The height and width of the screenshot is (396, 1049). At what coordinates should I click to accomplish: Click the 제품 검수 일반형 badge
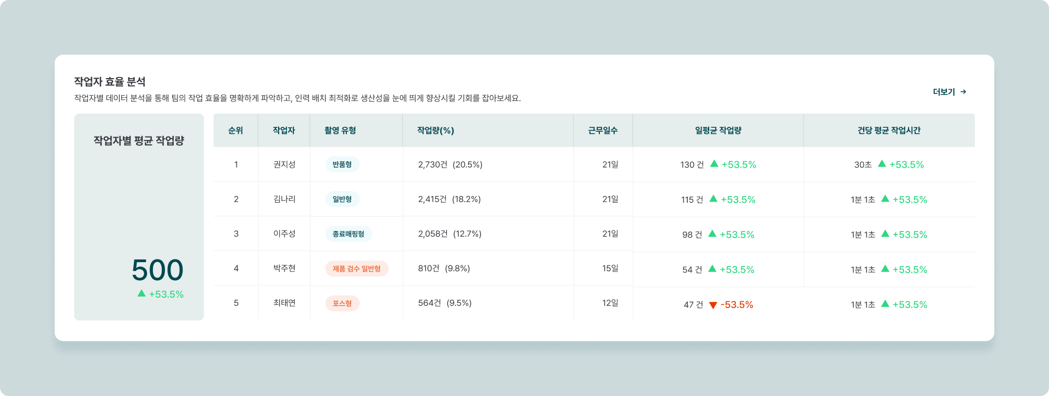tap(356, 269)
